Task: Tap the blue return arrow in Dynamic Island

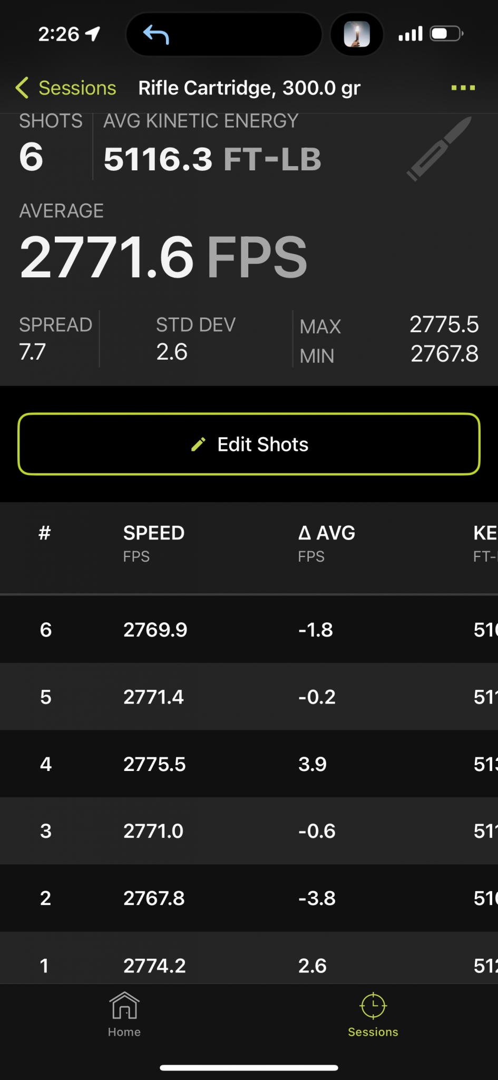Action: pos(156,34)
